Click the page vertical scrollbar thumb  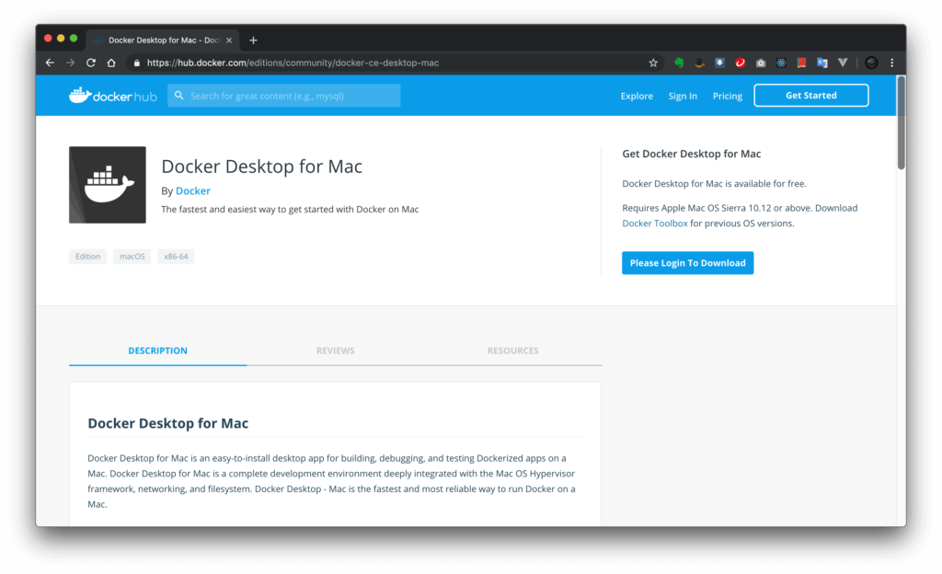coord(901,123)
